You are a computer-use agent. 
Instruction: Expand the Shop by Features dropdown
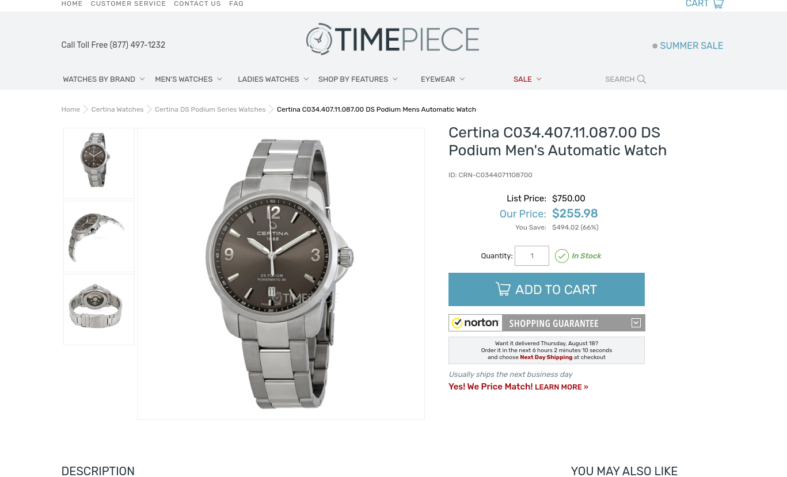[358, 79]
